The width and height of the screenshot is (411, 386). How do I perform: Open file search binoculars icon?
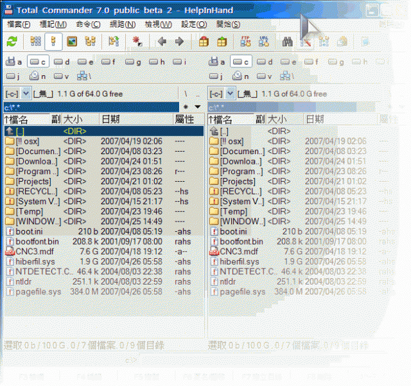287,42
